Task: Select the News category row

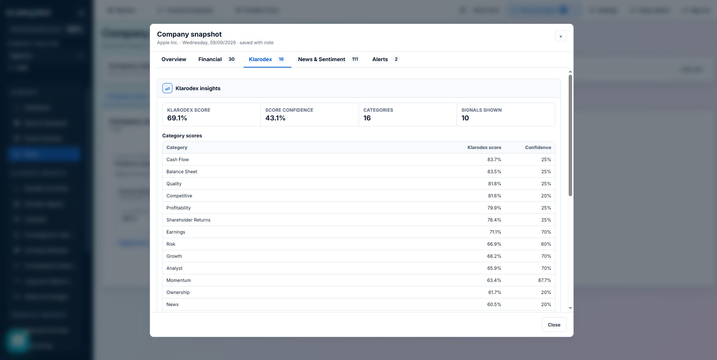Action: point(359,305)
